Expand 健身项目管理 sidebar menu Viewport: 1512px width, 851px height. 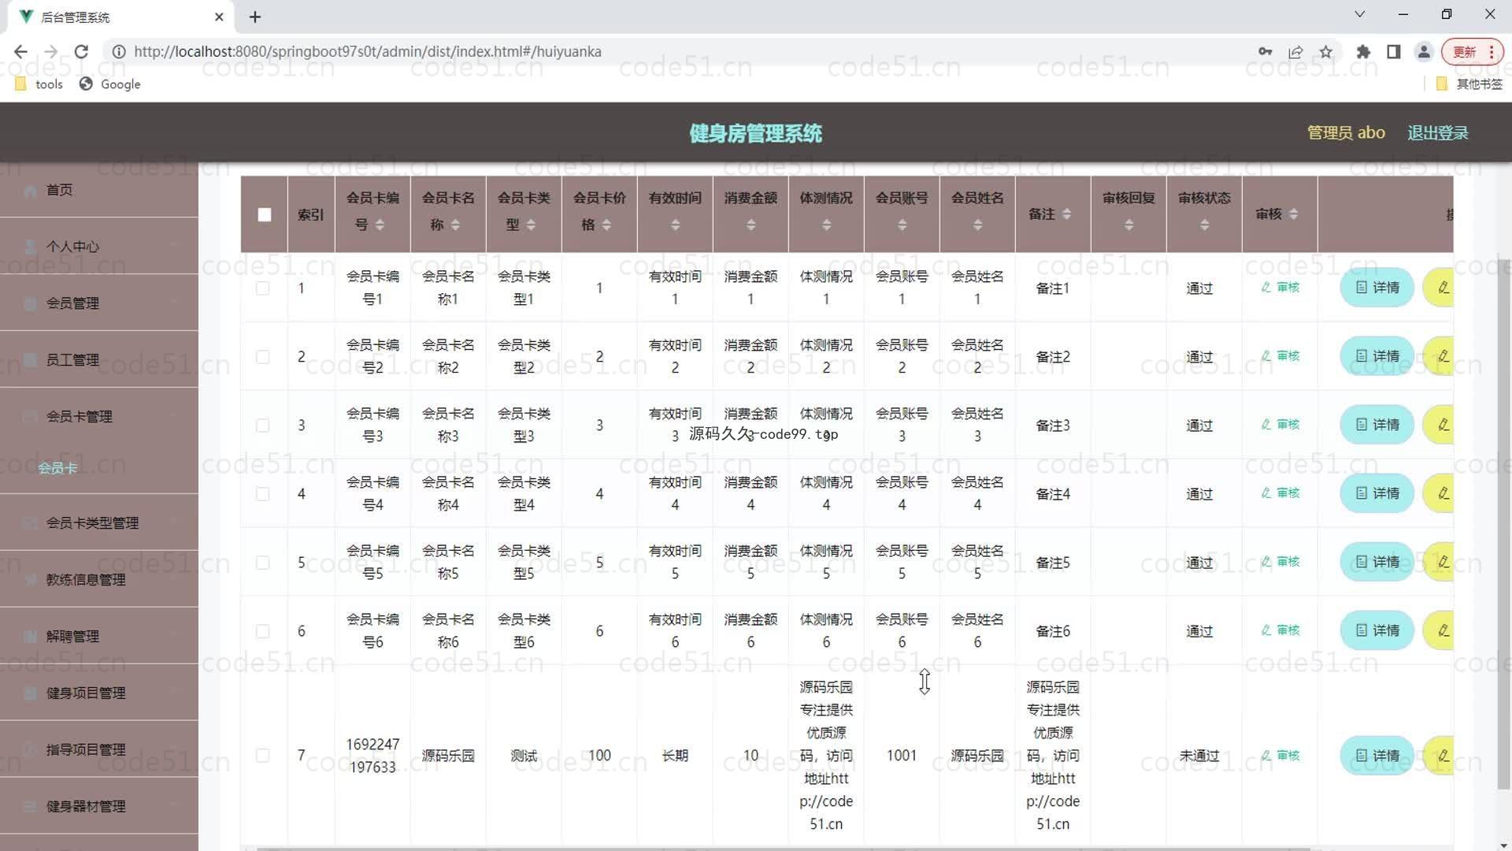pyautogui.click(x=99, y=693)
